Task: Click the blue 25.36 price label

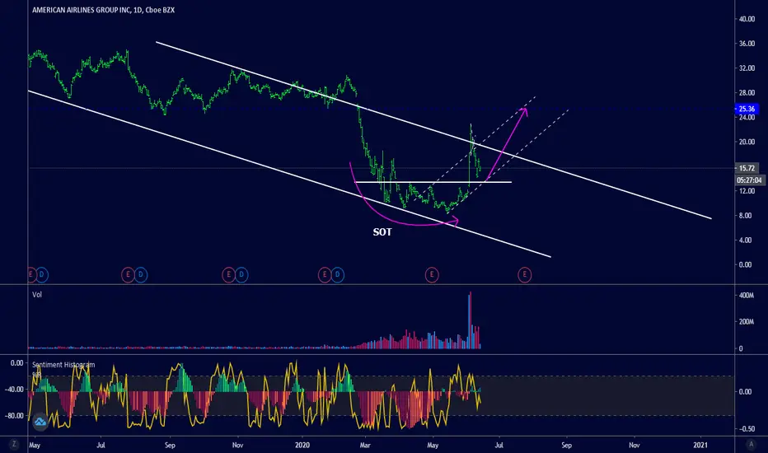Action: (x=747, y=109)
